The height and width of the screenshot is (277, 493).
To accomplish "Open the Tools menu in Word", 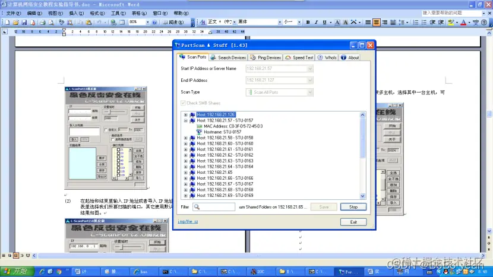I will (118, 13).
